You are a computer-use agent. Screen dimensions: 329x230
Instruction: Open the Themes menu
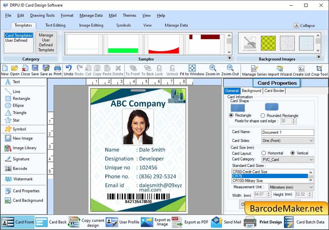pyautogui.click(x=129, y=15)
